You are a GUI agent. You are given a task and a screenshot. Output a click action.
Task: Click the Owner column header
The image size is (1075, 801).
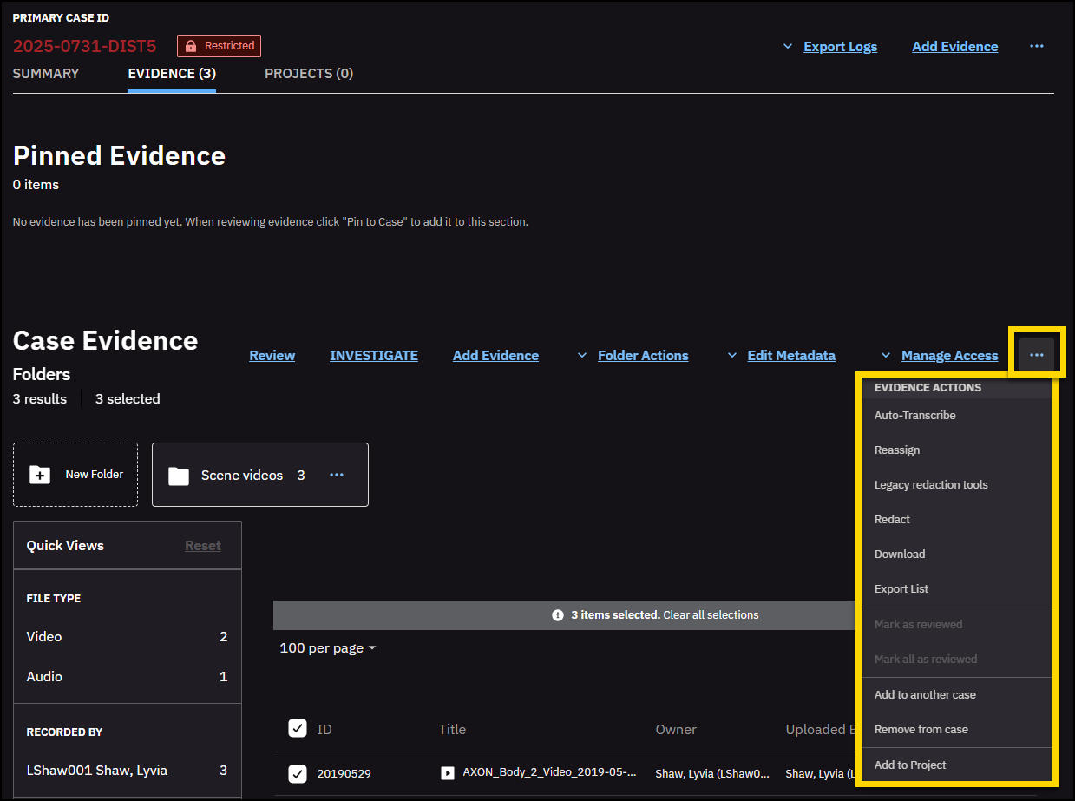pyautogui.click(x=676, y=730)
